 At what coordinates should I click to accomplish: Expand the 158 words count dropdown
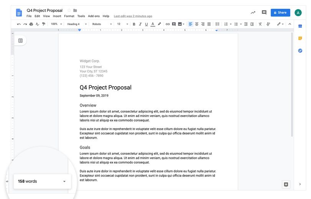point(64,181)
